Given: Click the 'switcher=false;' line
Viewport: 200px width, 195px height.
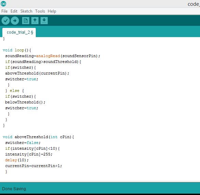Looking at the screenshot, I should [x=23, y=143].
